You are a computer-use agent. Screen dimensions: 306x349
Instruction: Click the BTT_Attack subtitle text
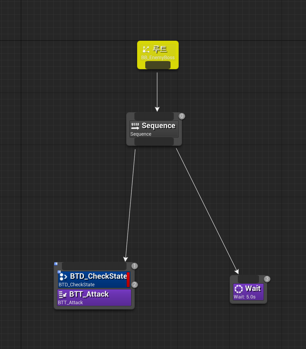(x=70, y=303)
